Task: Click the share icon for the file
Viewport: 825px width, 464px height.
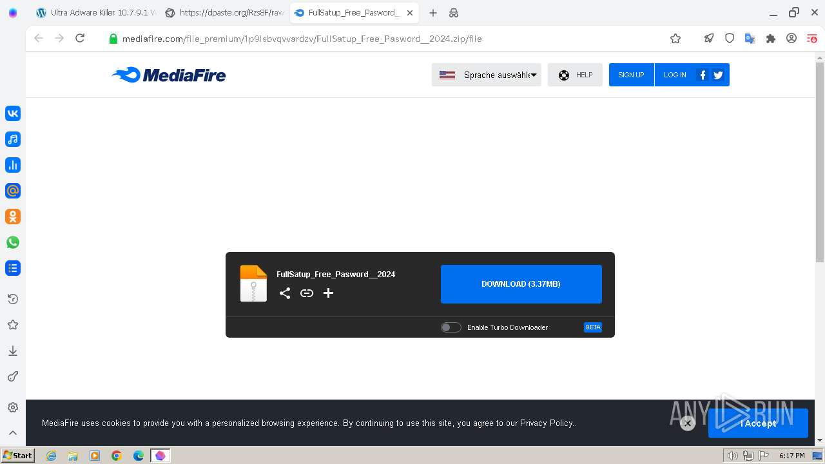Action: tap(285, 293)
